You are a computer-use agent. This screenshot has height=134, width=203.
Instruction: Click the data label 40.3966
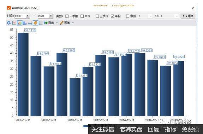(x=69, y=50)
